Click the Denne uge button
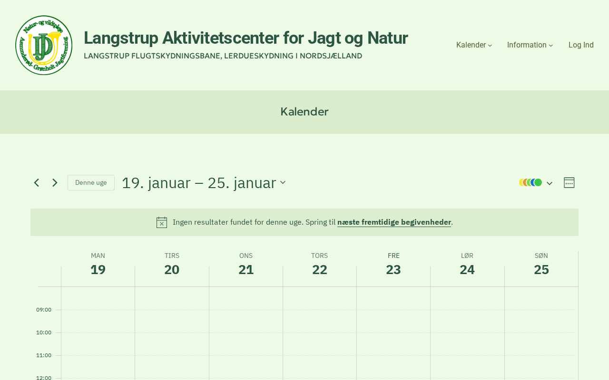 pos(91,183)
